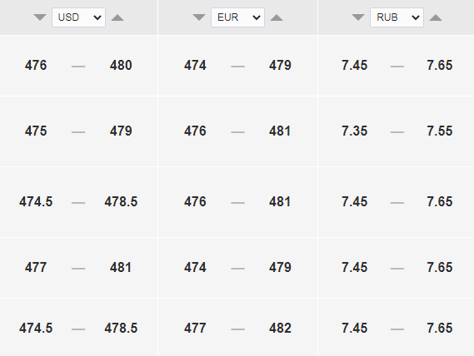Screen dimensions: 474x356
Task: Select USD sell rate 481
Action: pyautogui.click(x=121, y=267)
